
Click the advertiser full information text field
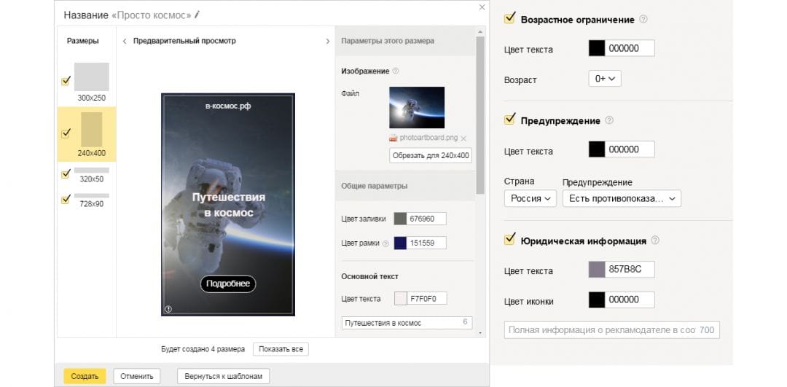612,330
